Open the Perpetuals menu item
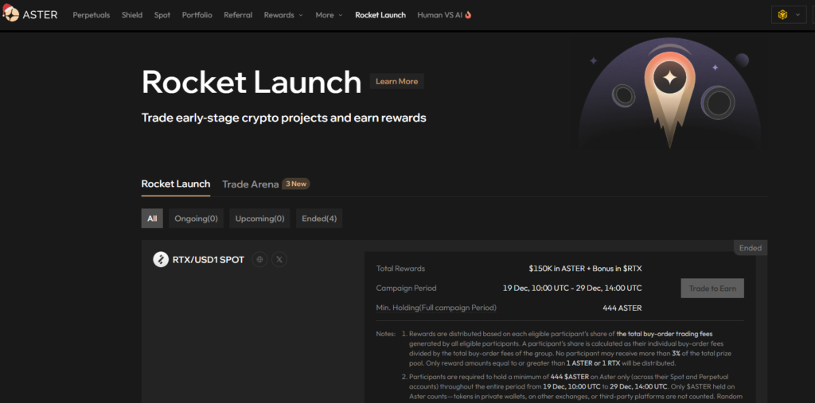Screen dimensions: 815x403 [92, 15]
